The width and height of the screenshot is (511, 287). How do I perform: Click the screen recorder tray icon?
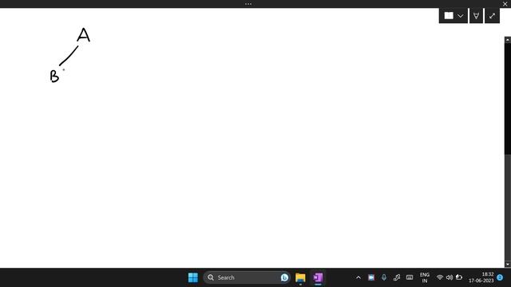click(x=370, y=277)
